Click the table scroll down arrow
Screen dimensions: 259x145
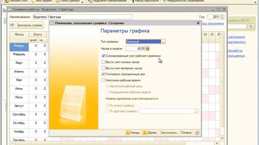[x=222, y=138]
